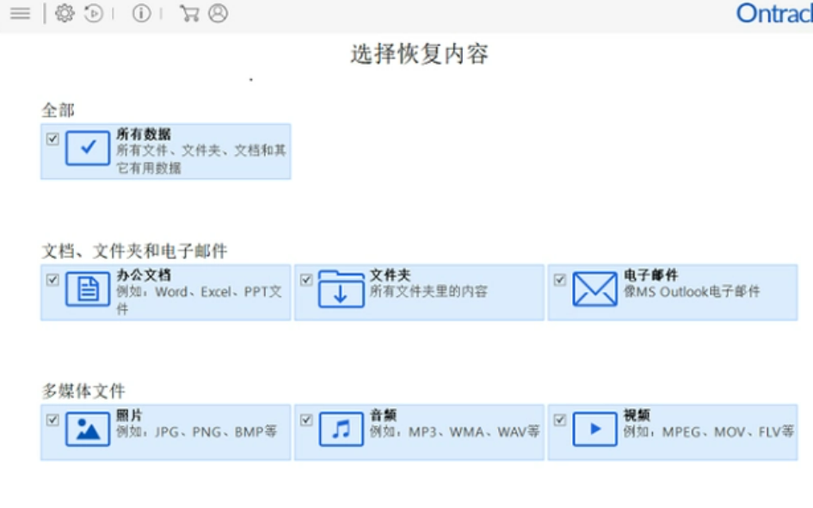
Task: Uncheck the 电子邮件 checkbox
Action: click(559, 280)
